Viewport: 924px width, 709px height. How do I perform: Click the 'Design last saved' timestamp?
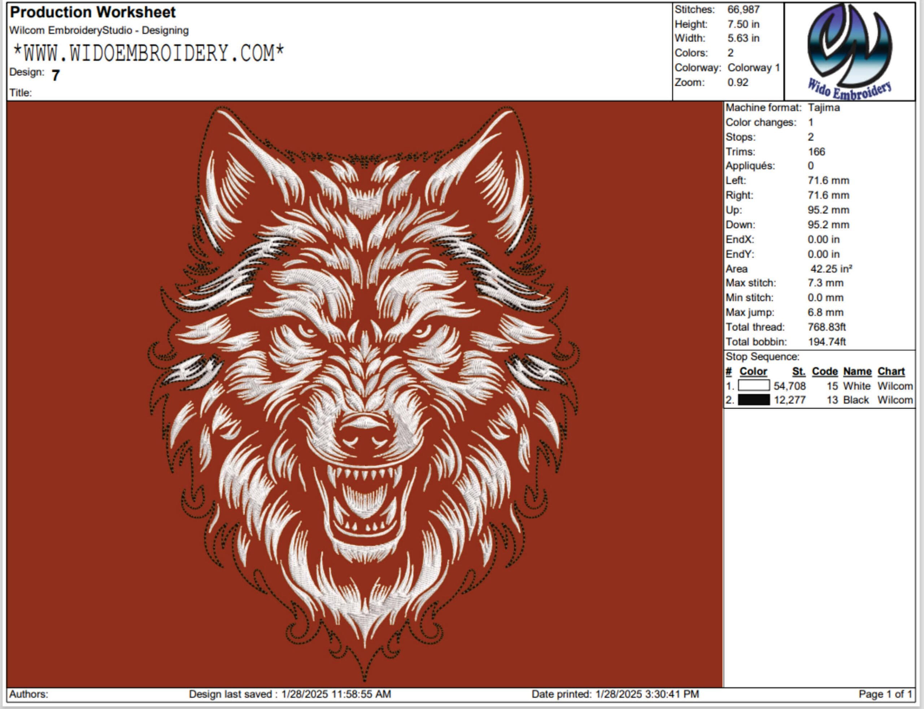(290, 694)
